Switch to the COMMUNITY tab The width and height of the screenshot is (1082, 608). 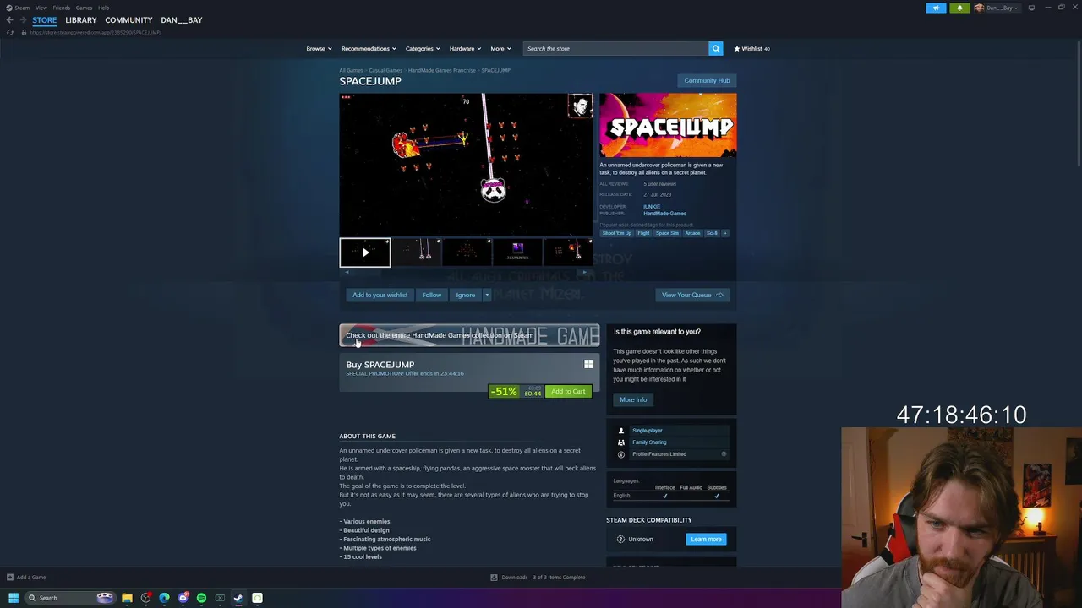tap(128, 20)
